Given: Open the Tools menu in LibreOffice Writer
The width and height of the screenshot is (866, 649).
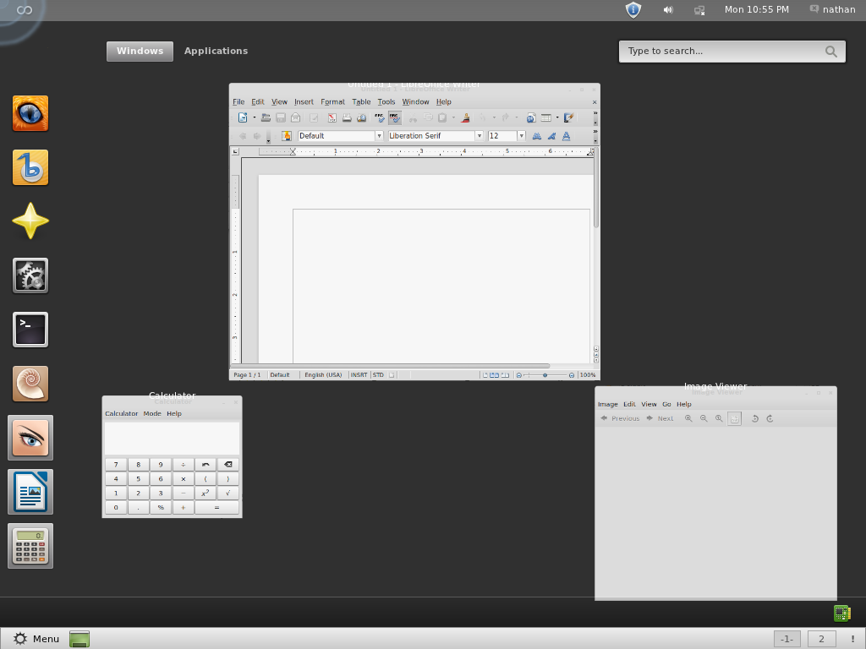Looking at the screenshot, I should pyautogui.click(x=386, y=101).
